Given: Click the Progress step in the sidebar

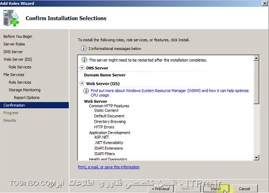Looking at the screenshot, I should [x=11, y=113].
